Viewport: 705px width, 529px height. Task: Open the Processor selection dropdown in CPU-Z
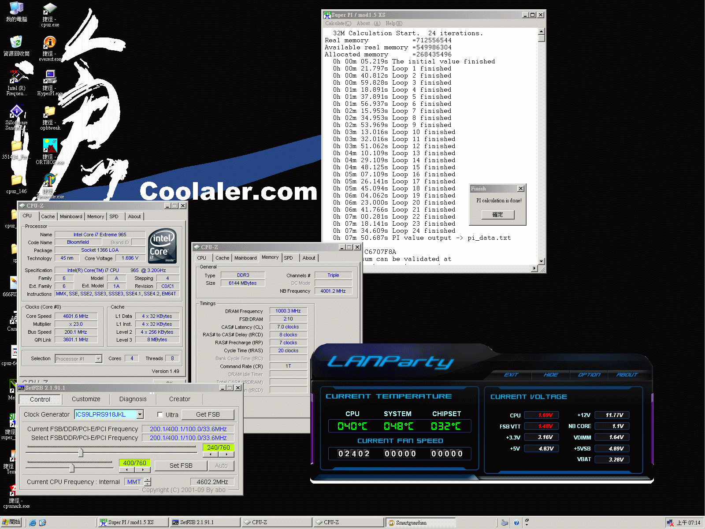pyautogui.click(x=99, y=359)
